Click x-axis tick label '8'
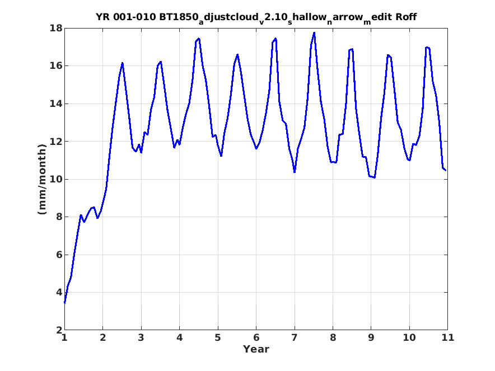Screen dimensions: 495x371 333,338
